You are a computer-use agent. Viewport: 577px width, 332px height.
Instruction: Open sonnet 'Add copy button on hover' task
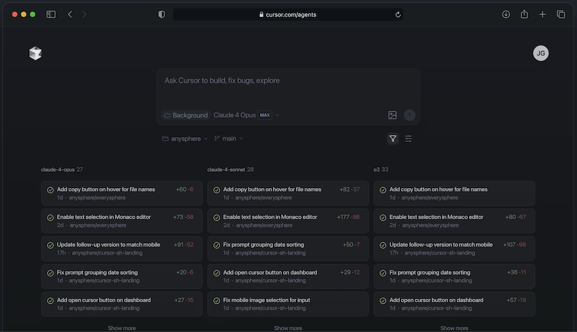click(288, 193)
